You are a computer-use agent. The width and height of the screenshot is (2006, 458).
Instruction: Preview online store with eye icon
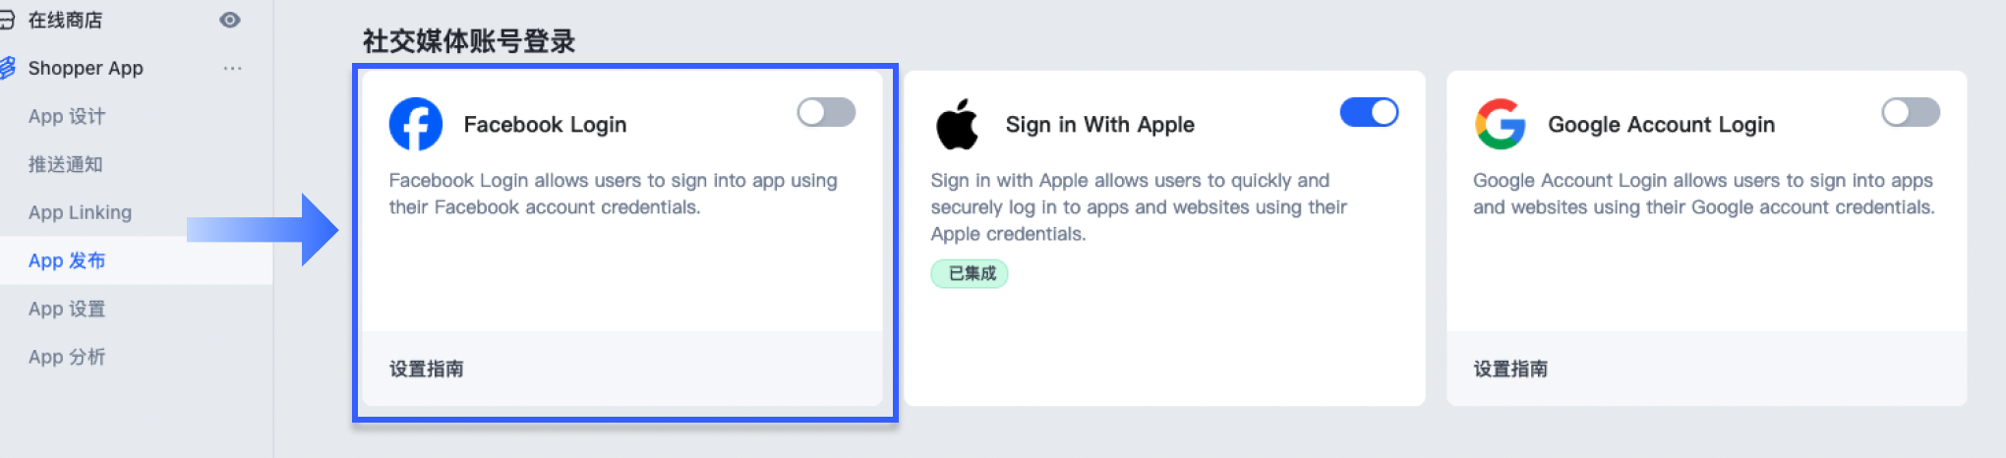pyautogui.click(x=230, y=20)
